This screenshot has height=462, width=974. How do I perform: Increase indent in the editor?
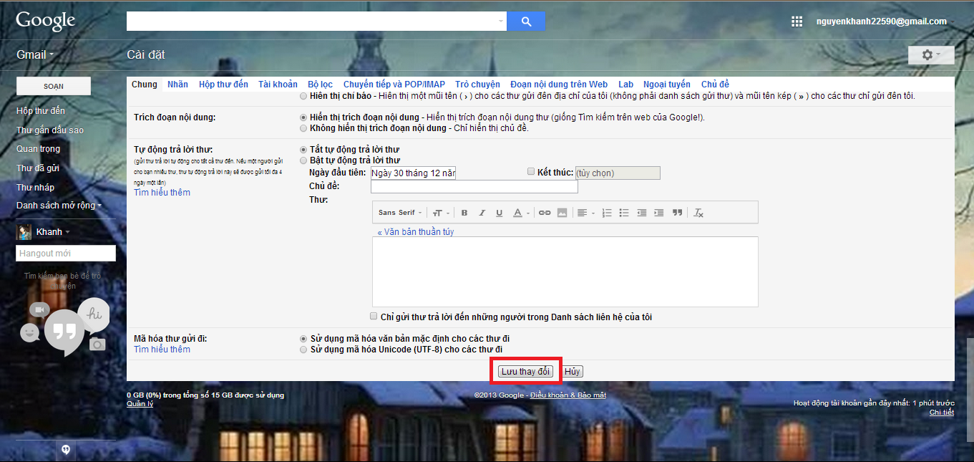(x=658, y=213)
